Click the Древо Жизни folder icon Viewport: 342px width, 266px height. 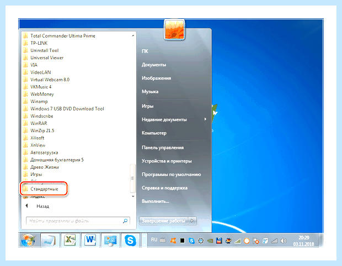(x=25, y=167)
